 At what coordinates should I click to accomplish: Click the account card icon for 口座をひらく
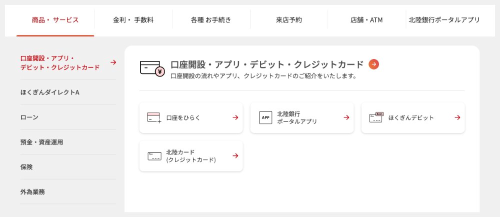click(154, 117)
